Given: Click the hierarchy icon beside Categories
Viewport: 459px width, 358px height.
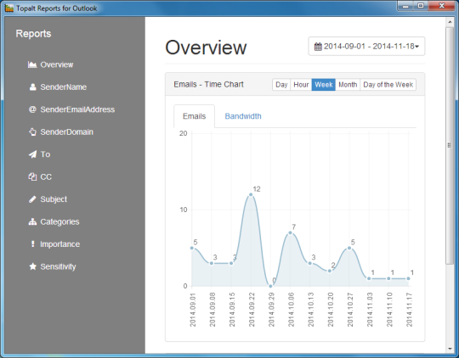Looking at the screenshot, I should click(32, 221).
